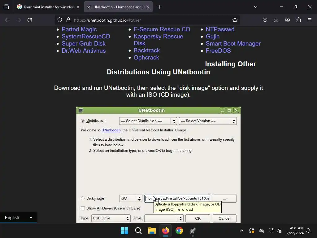The width and height of the screenshot is (317, 238).
Task: Open the Firefox account icon
Action: pyautogui.click(x=287, y=20)
